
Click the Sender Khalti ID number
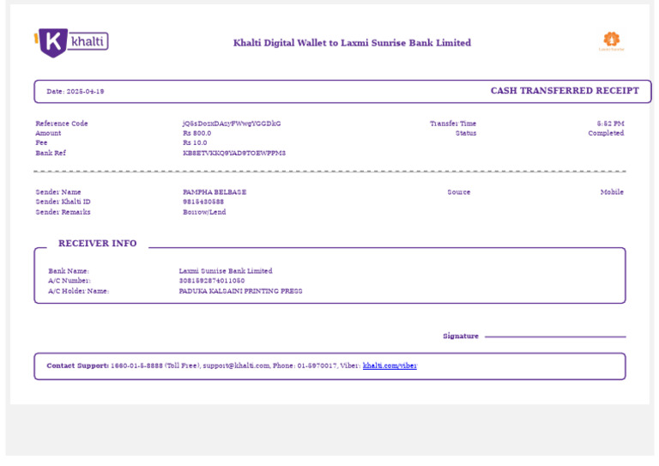(203, 202)
